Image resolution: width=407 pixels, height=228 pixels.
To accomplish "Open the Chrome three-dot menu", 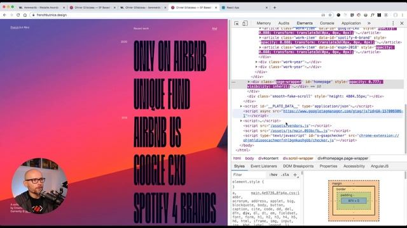I will click(x=403, y=15).
